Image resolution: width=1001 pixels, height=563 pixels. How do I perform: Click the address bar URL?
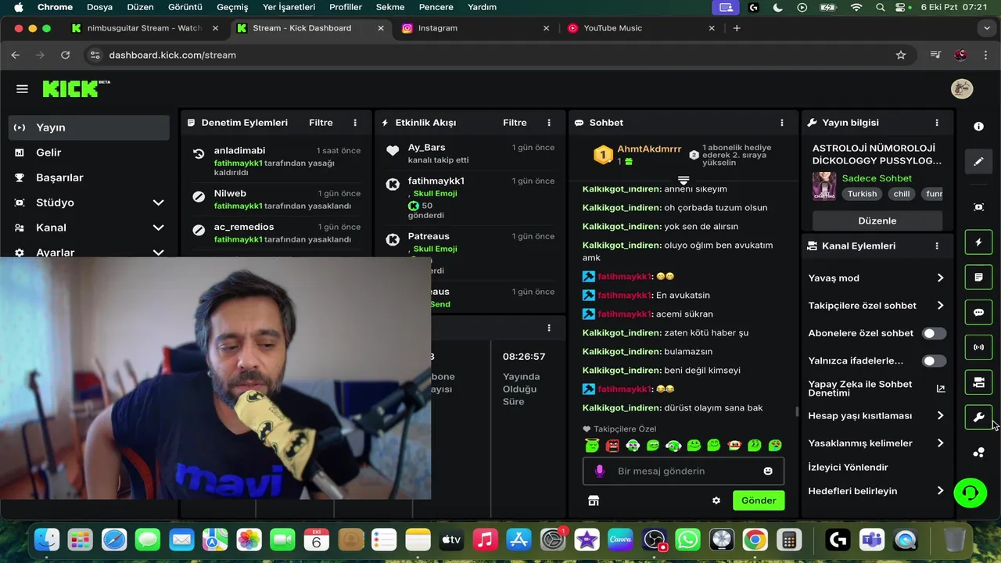(172, 55)
